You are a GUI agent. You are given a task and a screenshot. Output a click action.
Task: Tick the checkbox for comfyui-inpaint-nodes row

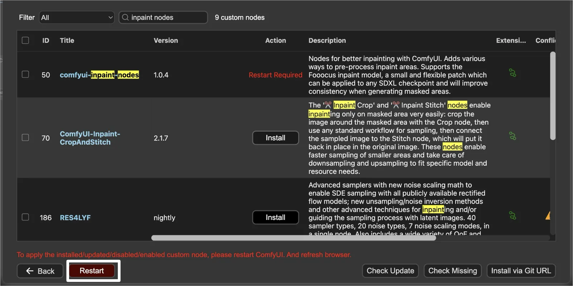(25, 74)
